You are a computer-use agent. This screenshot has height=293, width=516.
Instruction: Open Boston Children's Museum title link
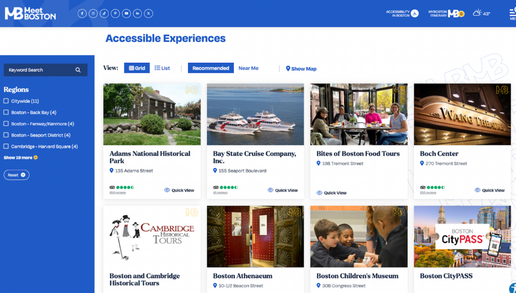tap(357, 276)
